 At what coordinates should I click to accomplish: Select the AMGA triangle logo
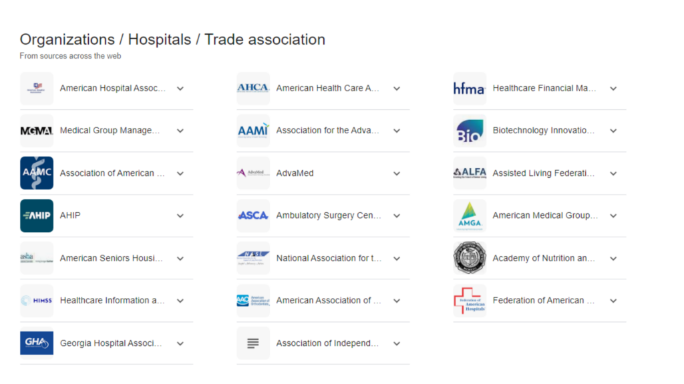470,215
